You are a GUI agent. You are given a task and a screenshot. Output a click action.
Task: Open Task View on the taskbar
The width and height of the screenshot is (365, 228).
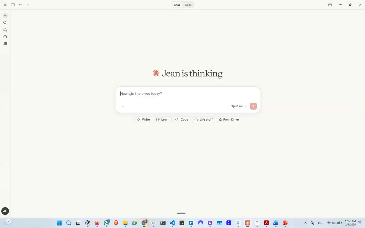(78, 223)
